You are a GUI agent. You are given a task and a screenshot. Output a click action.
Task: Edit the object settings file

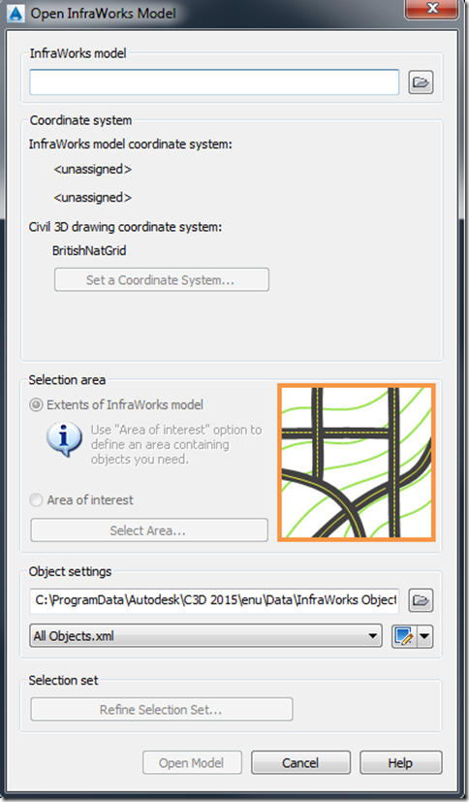pos(404,637)
